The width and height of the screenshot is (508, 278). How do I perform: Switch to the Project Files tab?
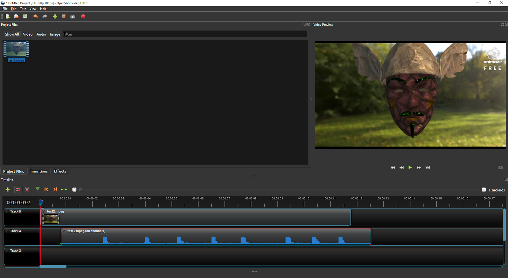[14, 171]
